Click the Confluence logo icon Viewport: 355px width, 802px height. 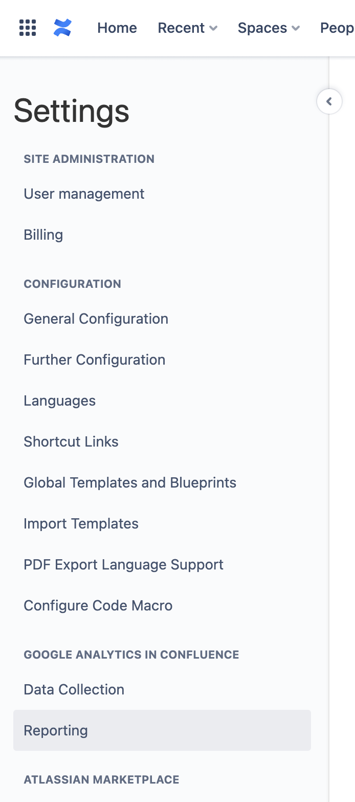tap(62, 28)
